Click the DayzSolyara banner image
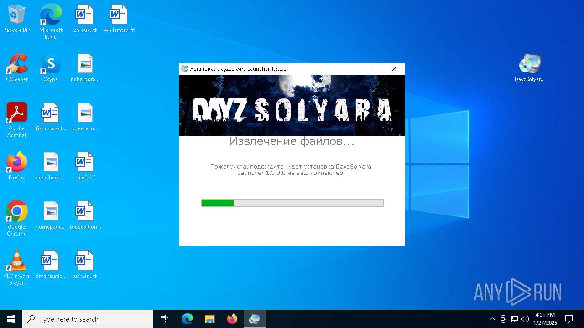This screenshot has height=328, width=584. coord(292,106)
